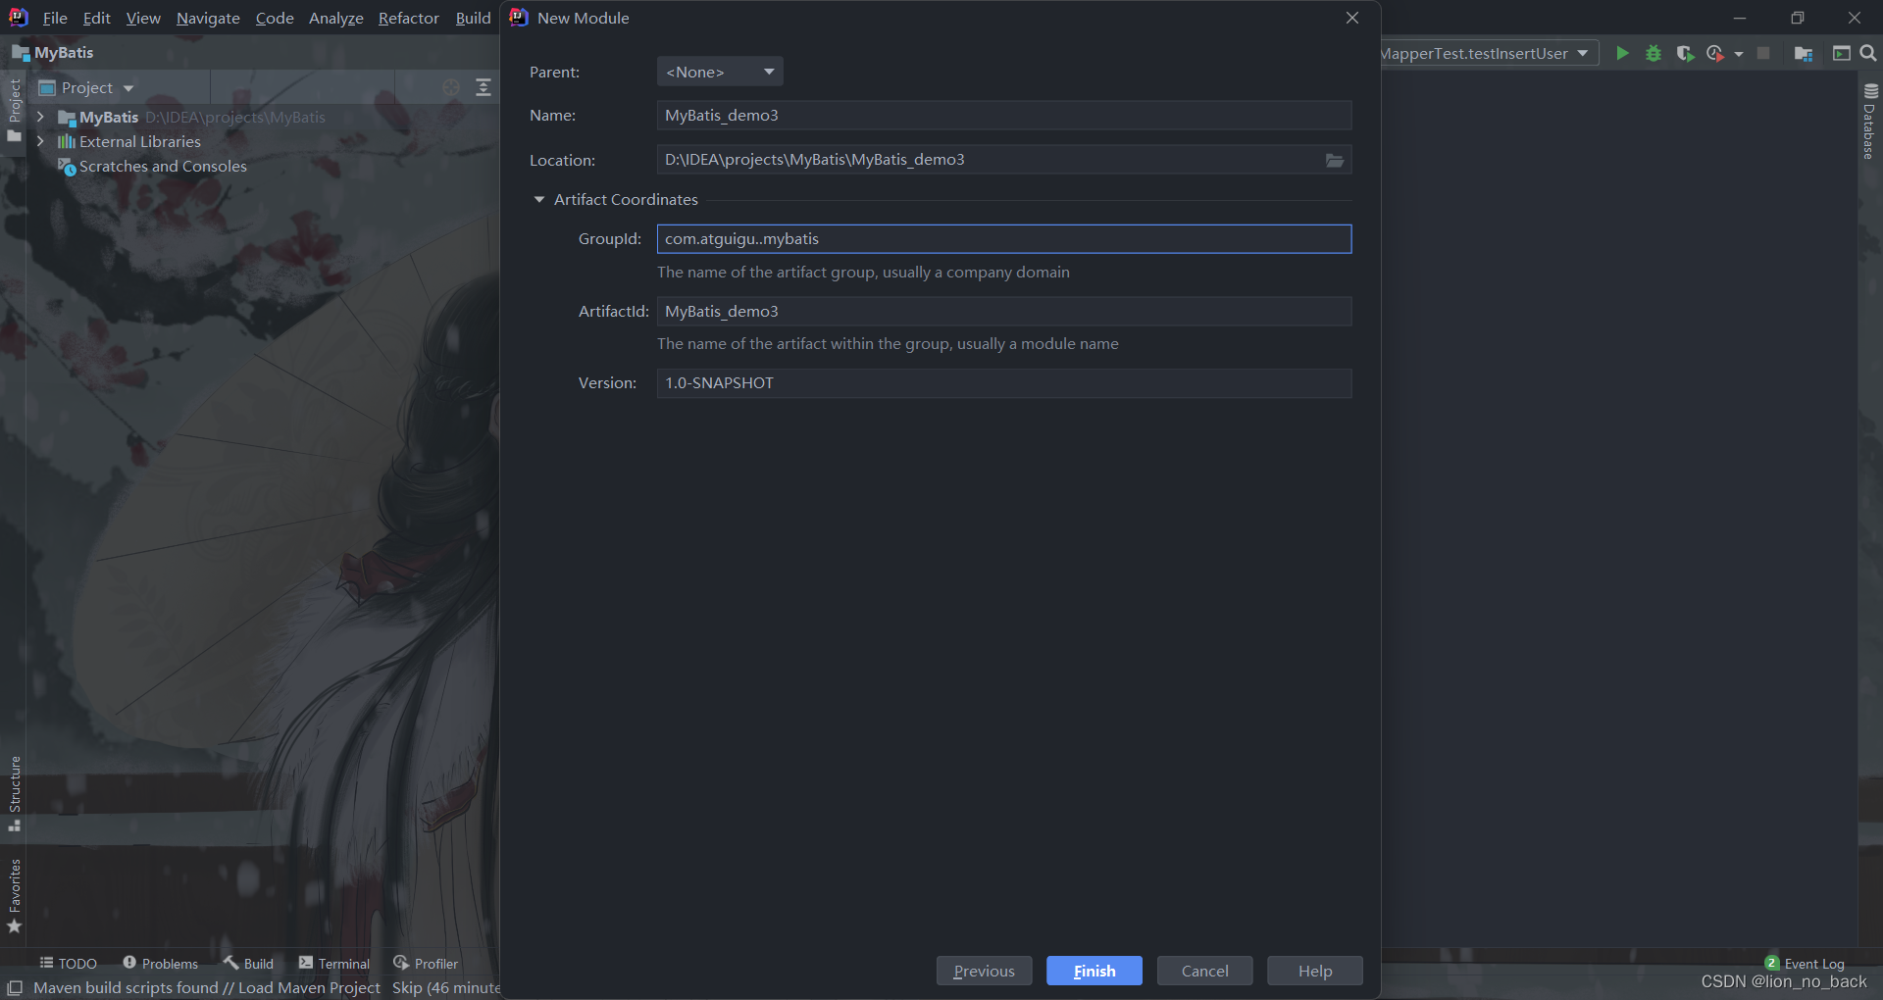Open the Parent dropdown showing <None>
The height and width of the screenshot is (1000, 1883).
pyautogui.click(x=720, y=72)
